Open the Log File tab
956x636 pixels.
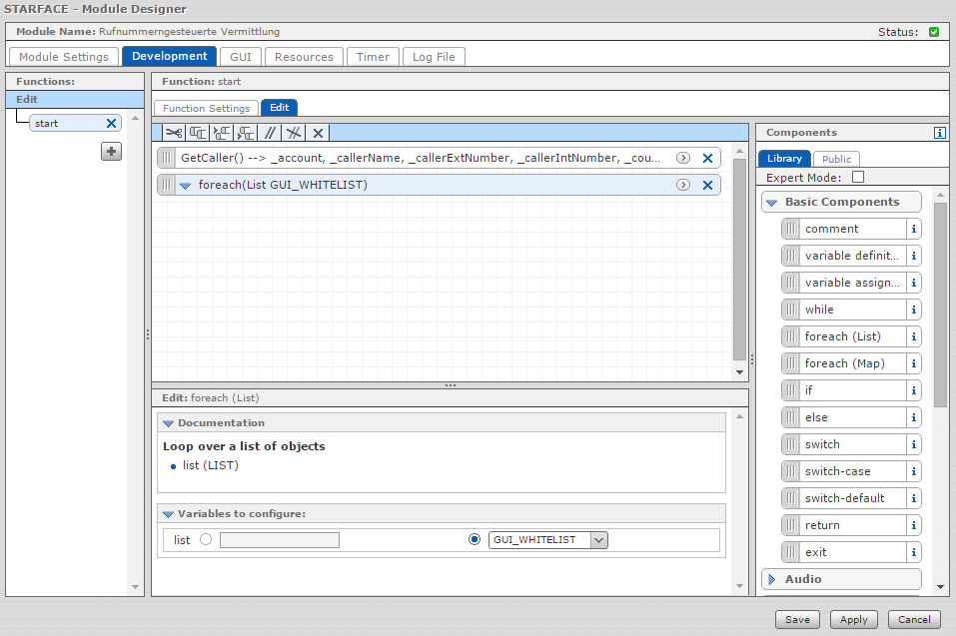(x=434, y=57)
